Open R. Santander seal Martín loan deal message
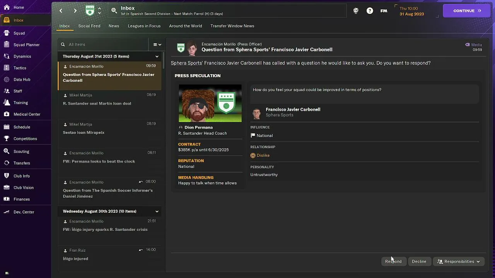The width and height of the screenshot is (495, 278). pyautogui.click(x=109, y=100)
